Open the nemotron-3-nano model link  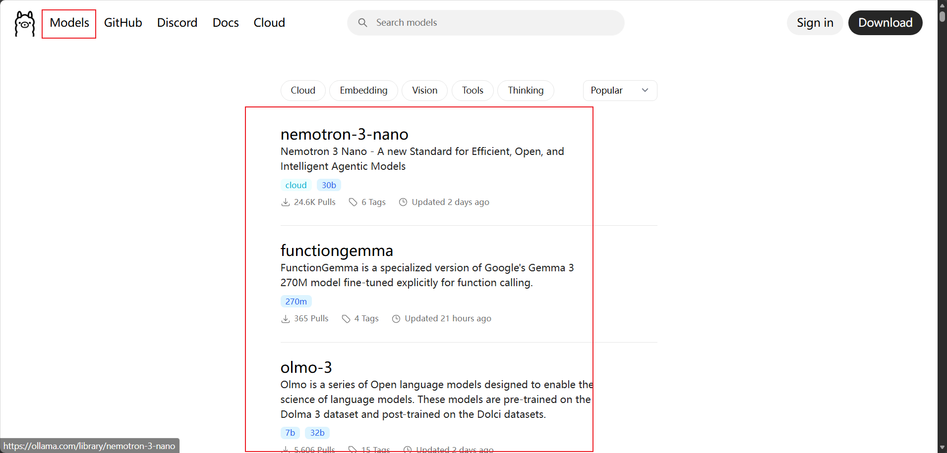tap(344, 134)
